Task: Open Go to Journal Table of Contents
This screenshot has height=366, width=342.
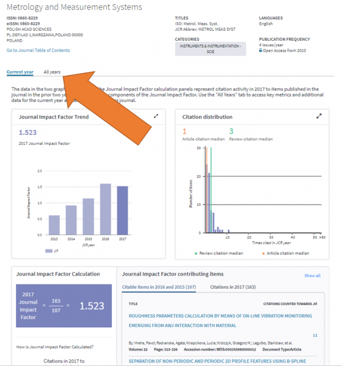Action: pos(38,50)
